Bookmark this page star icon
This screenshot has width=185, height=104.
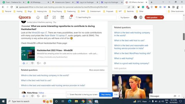(133, 7)
